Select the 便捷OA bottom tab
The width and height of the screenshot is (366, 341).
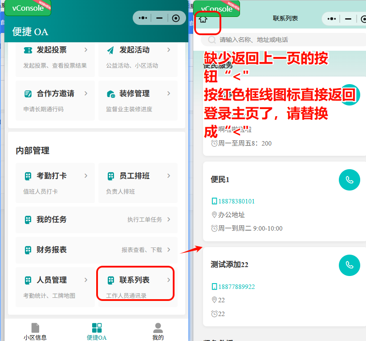point(97,332)
